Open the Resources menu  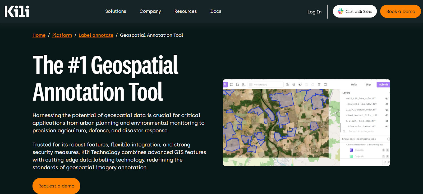tap(186, 11)
